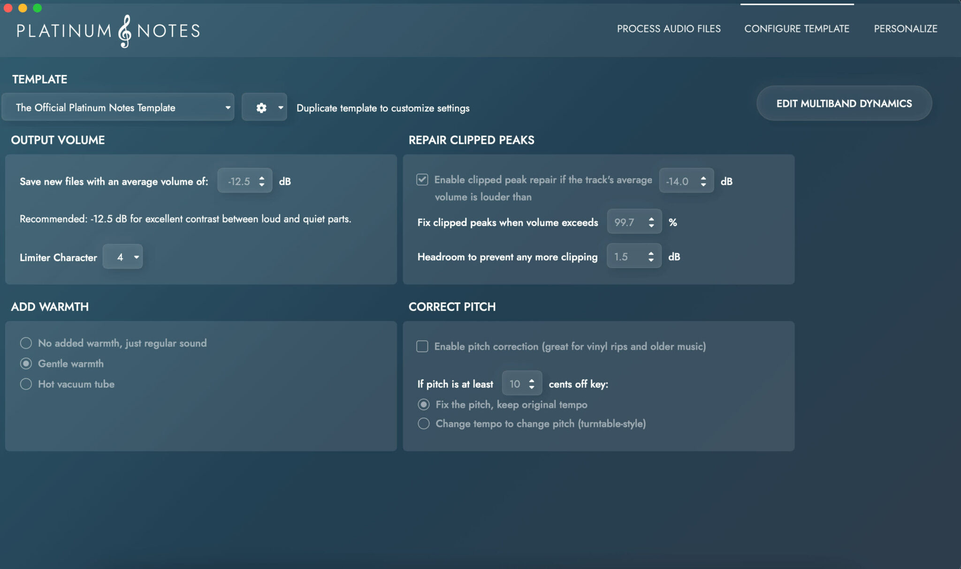The width and height of the screenshot is (961, 569).
Task: Click the Edit Multiband Dynamics button
Action: click(x=844, y=104)
